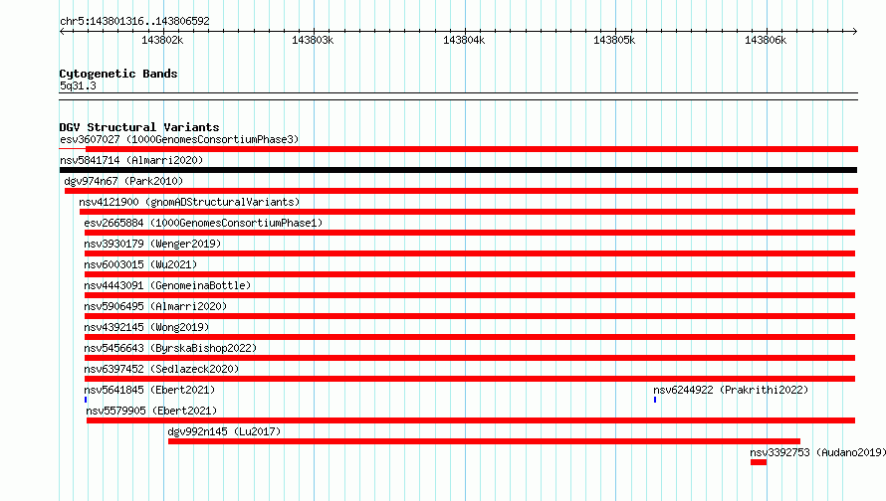Click the 143805k ruler label
The height and width of the screenshot is (501, 886).
(614, 40)
